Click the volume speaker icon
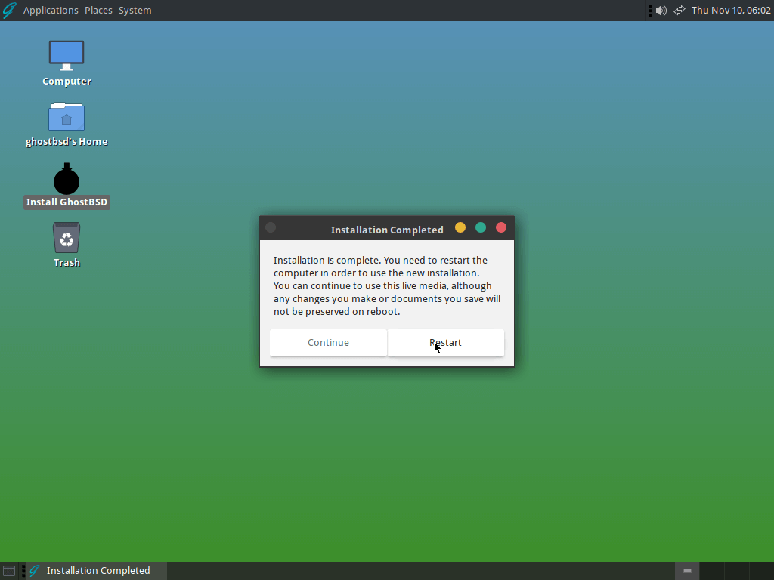 (661, 11)
